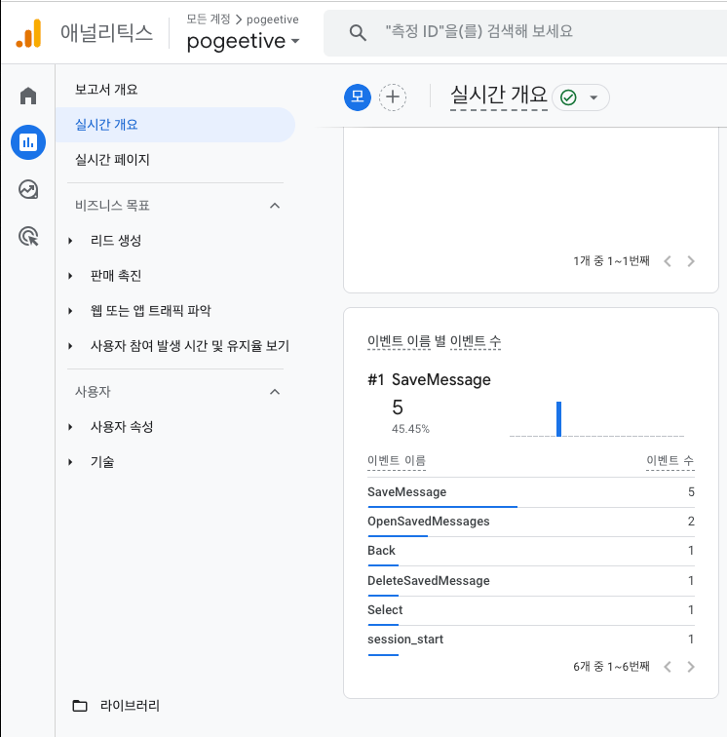Open 실시간 페이지 menu item
Screen dimensions: 727x737
112,160
